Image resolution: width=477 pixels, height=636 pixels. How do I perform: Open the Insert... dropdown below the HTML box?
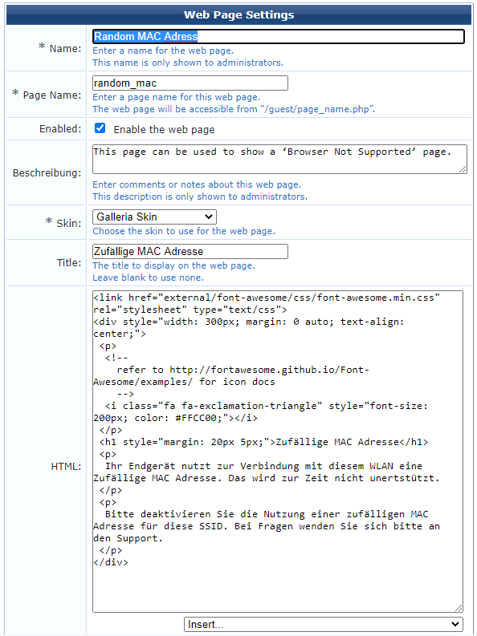coord(323,624)
